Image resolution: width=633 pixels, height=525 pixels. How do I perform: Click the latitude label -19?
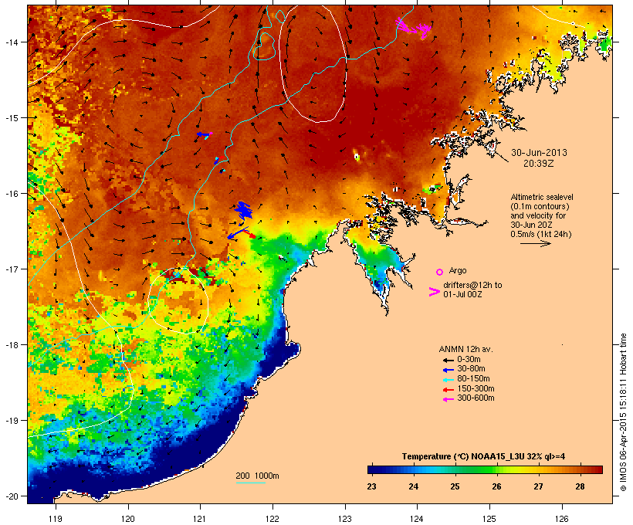point(12,421)
